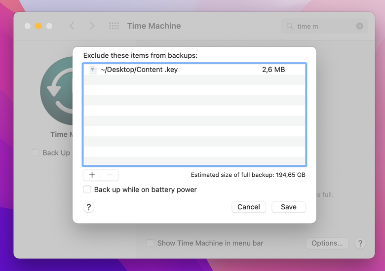
Task: Clear the search field with the x button
Action: pyautogui.click(x=359, y=26)
